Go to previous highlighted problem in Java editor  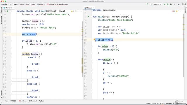(79, 11)
